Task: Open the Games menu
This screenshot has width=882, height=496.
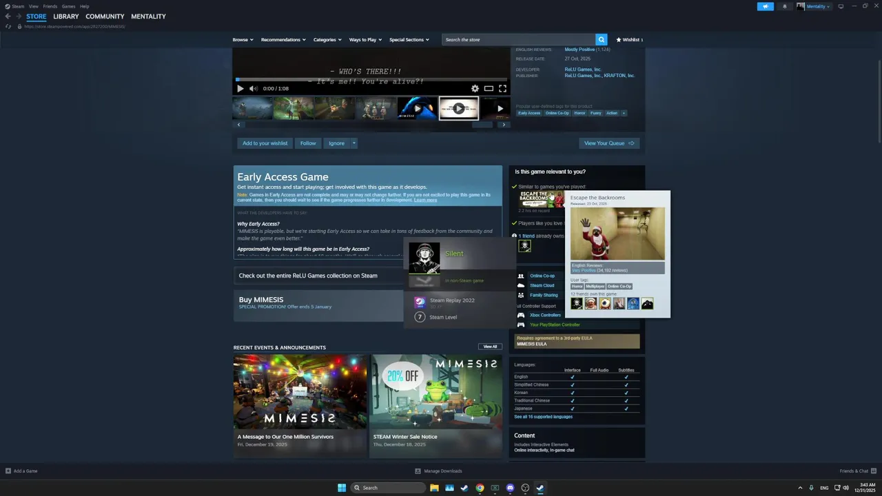Action: pos(68,6)
